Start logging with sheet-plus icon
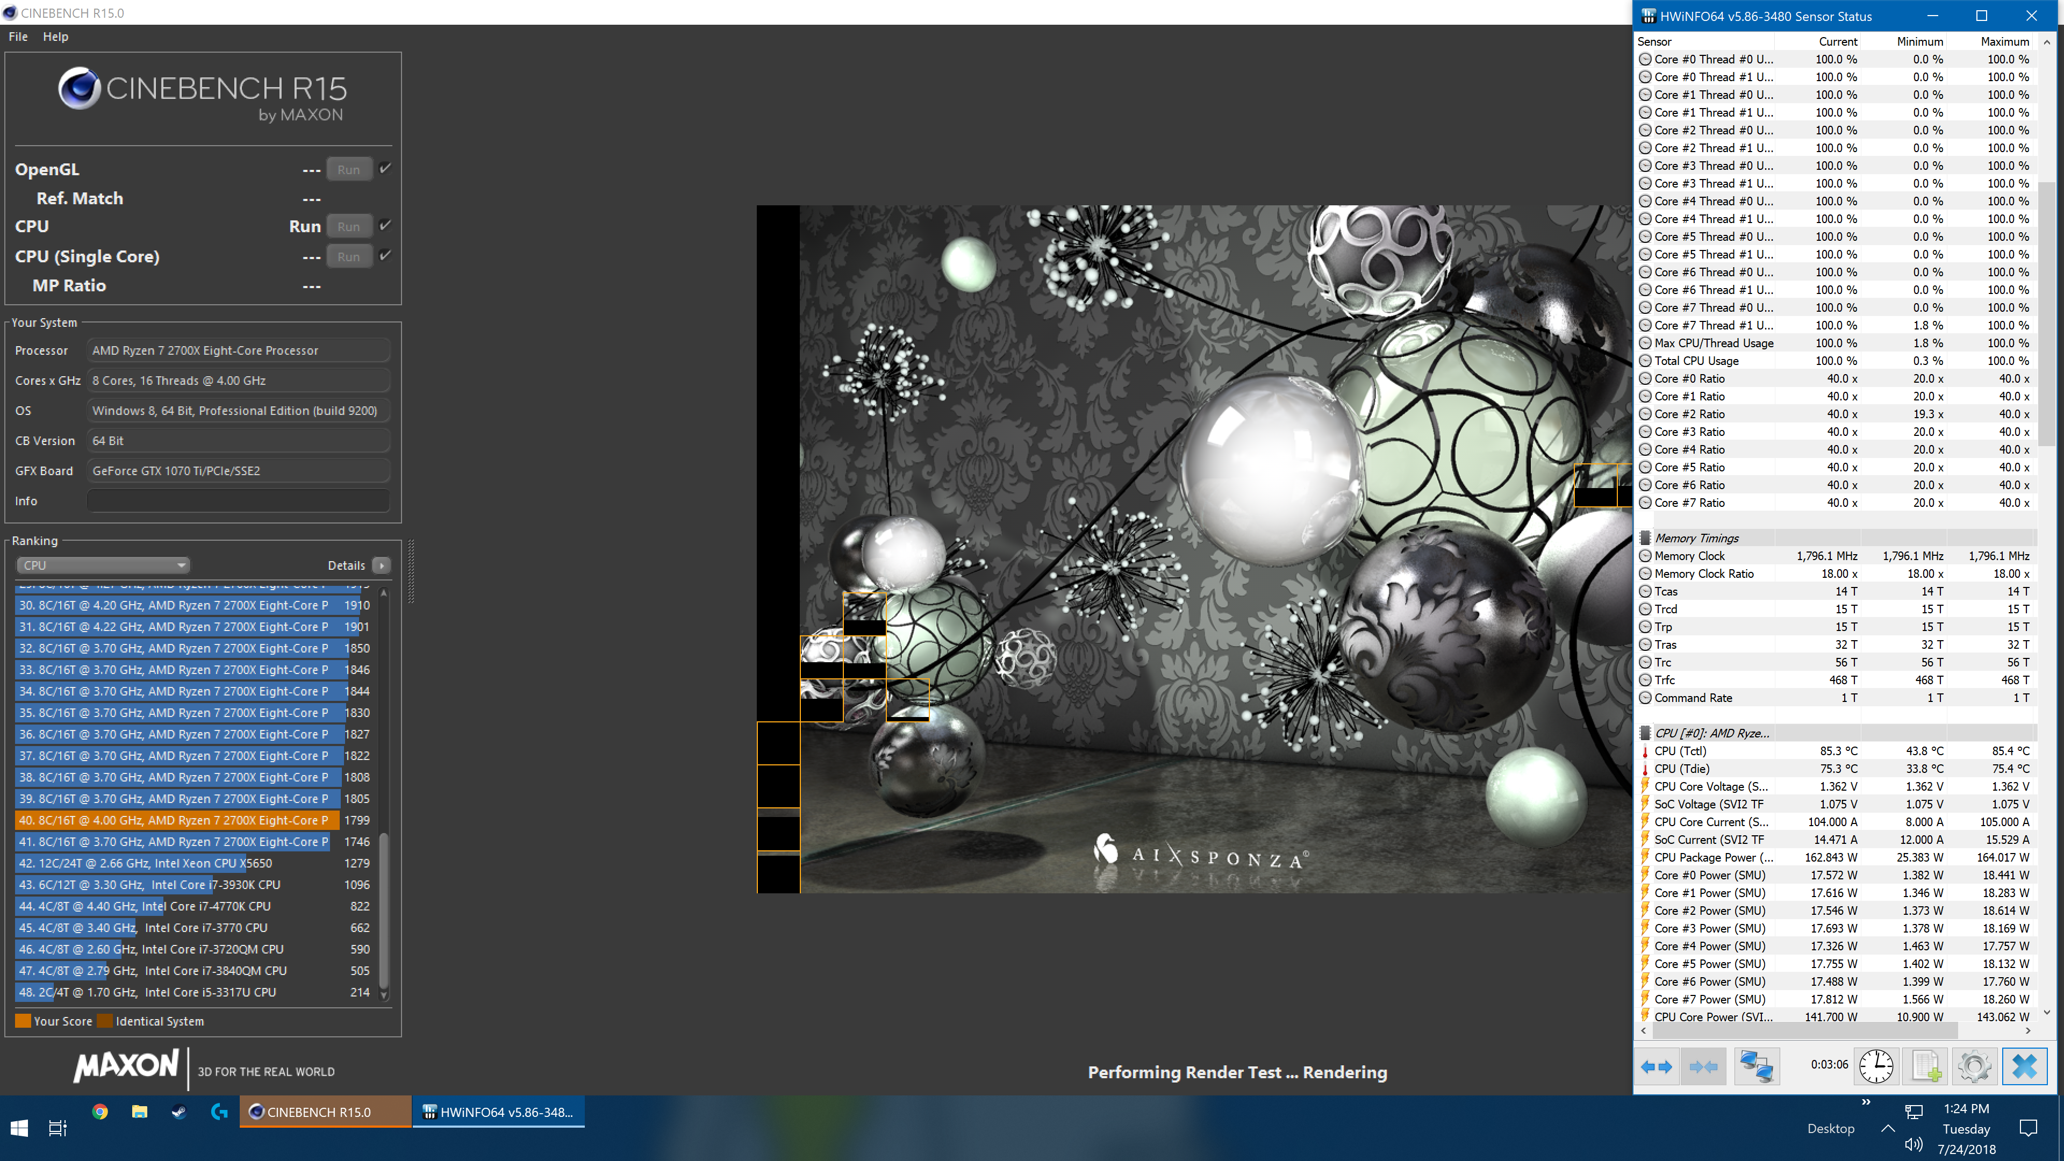This screenshot has width=2064, height=1161. click(x=1925, y=1066)
